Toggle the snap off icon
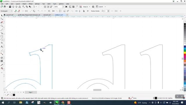The image size is (186, 105). 81,7
